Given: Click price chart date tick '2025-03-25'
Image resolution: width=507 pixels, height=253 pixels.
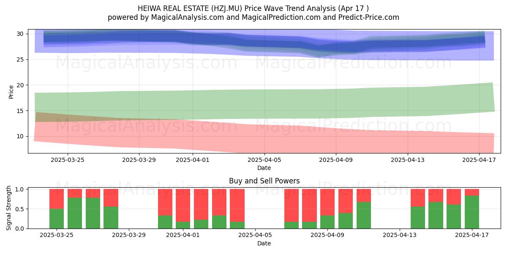Looking at the screenshot, I should tap(68, 160).
